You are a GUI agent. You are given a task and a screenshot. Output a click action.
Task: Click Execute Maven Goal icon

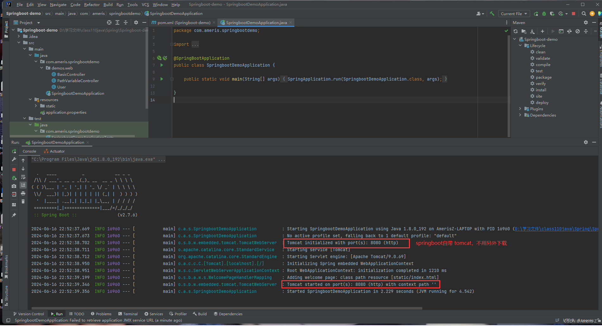pos(561,31)
